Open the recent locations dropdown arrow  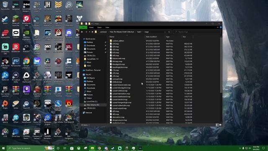point(89,32)
